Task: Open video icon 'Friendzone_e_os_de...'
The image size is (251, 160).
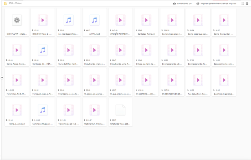Action: pyautogui.click(x=69, y=80)
